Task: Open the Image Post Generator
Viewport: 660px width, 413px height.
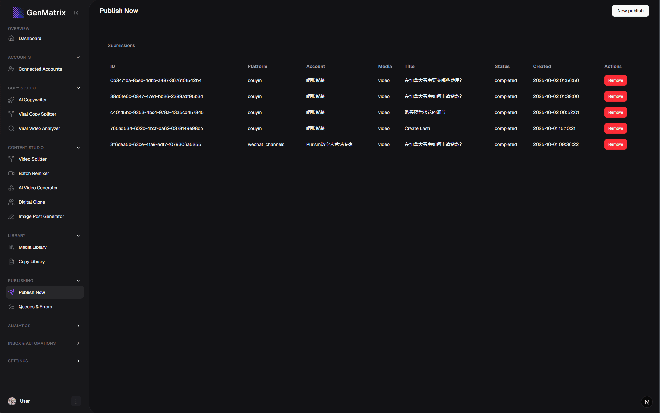Action: point(41,216)
